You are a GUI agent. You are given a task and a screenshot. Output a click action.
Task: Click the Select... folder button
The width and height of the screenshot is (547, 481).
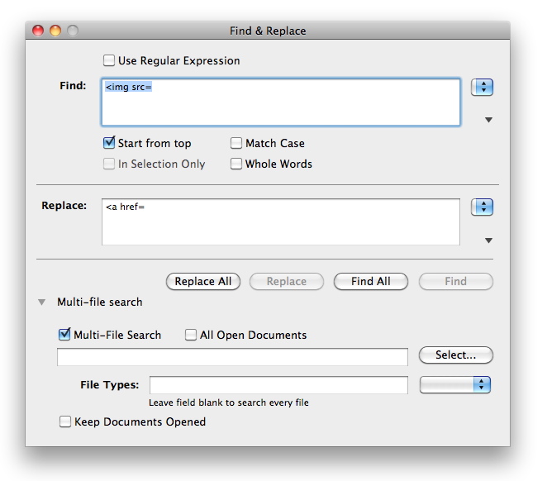[455, 355]
